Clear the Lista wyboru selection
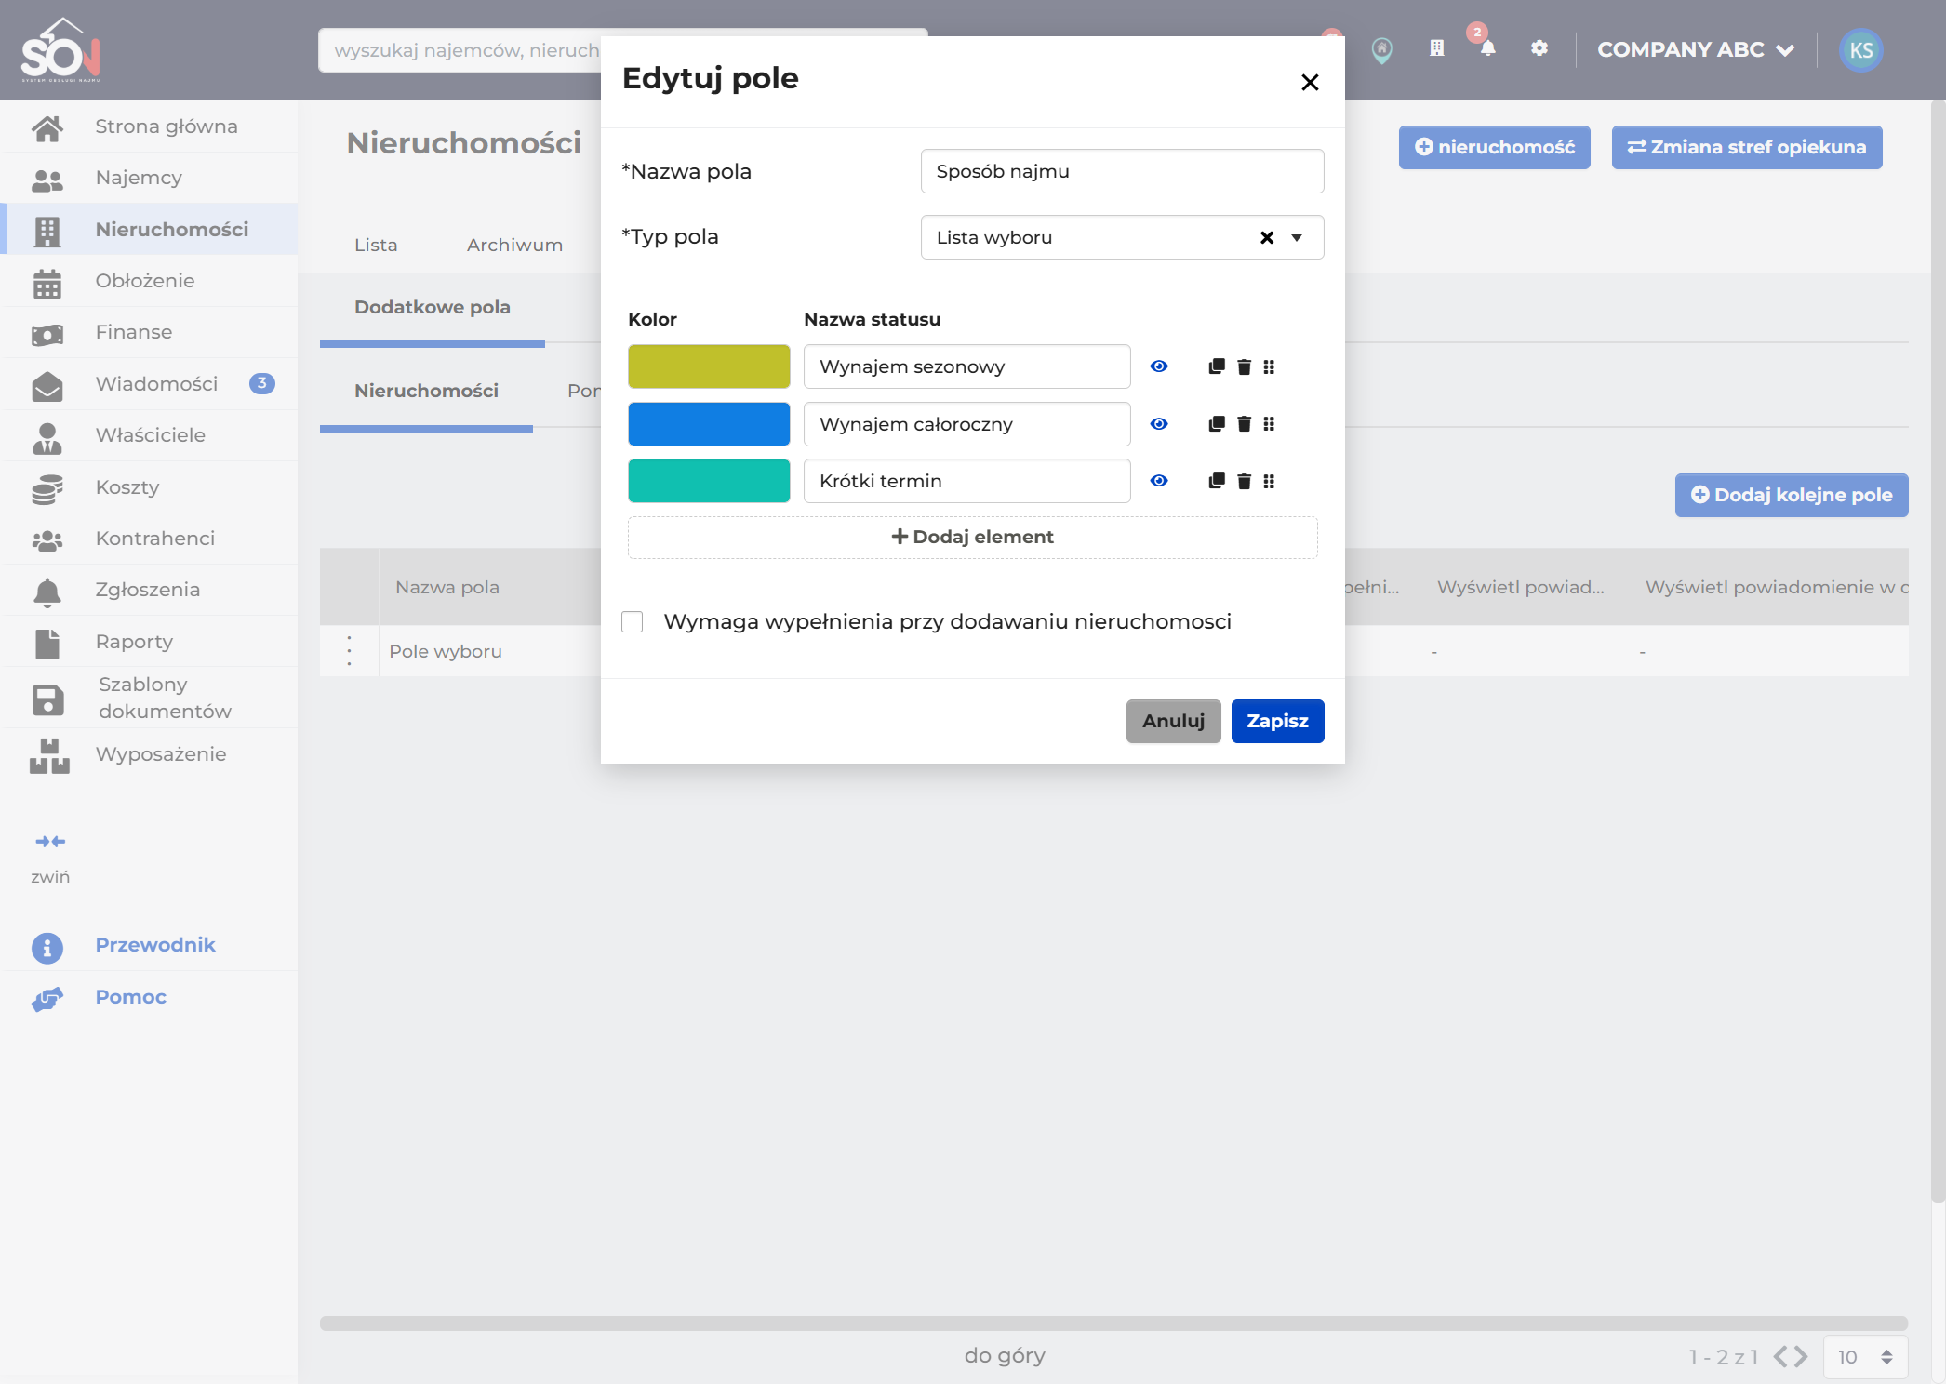 pyautogui.click(x=1267, y=238)
